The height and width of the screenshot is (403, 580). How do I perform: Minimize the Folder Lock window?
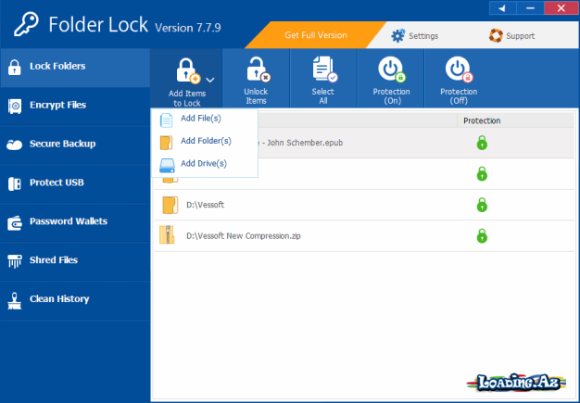point(531,8)
